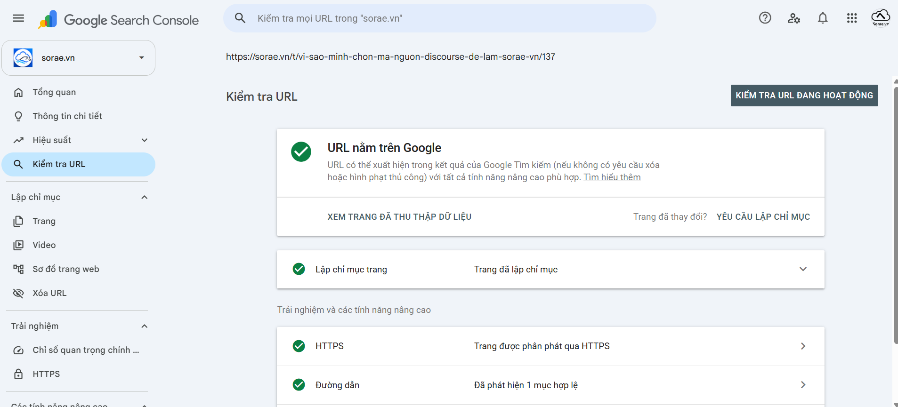The height and width of the screenshot is (407, 898).
Task: Click the green check beside URL nằm trên Google
Action: [301, 152]
